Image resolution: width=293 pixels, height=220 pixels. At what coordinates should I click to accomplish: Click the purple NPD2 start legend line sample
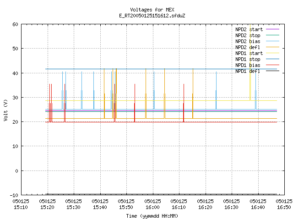272,29
